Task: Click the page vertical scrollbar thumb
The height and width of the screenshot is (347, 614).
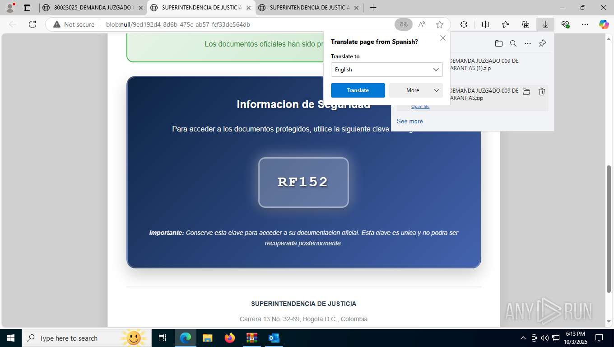Action: 609,229
